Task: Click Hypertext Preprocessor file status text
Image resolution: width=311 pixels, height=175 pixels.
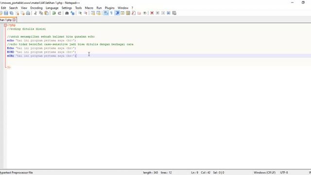Action: point(16,173)
